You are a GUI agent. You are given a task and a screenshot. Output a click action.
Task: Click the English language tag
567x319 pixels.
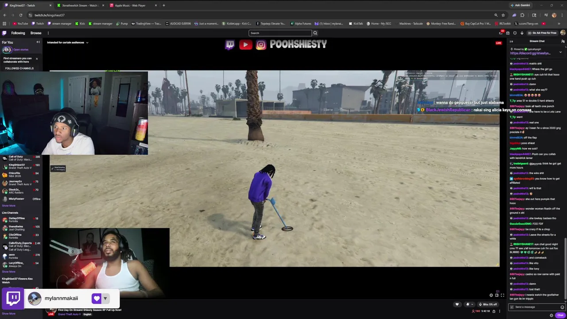(x=87, y=314)
